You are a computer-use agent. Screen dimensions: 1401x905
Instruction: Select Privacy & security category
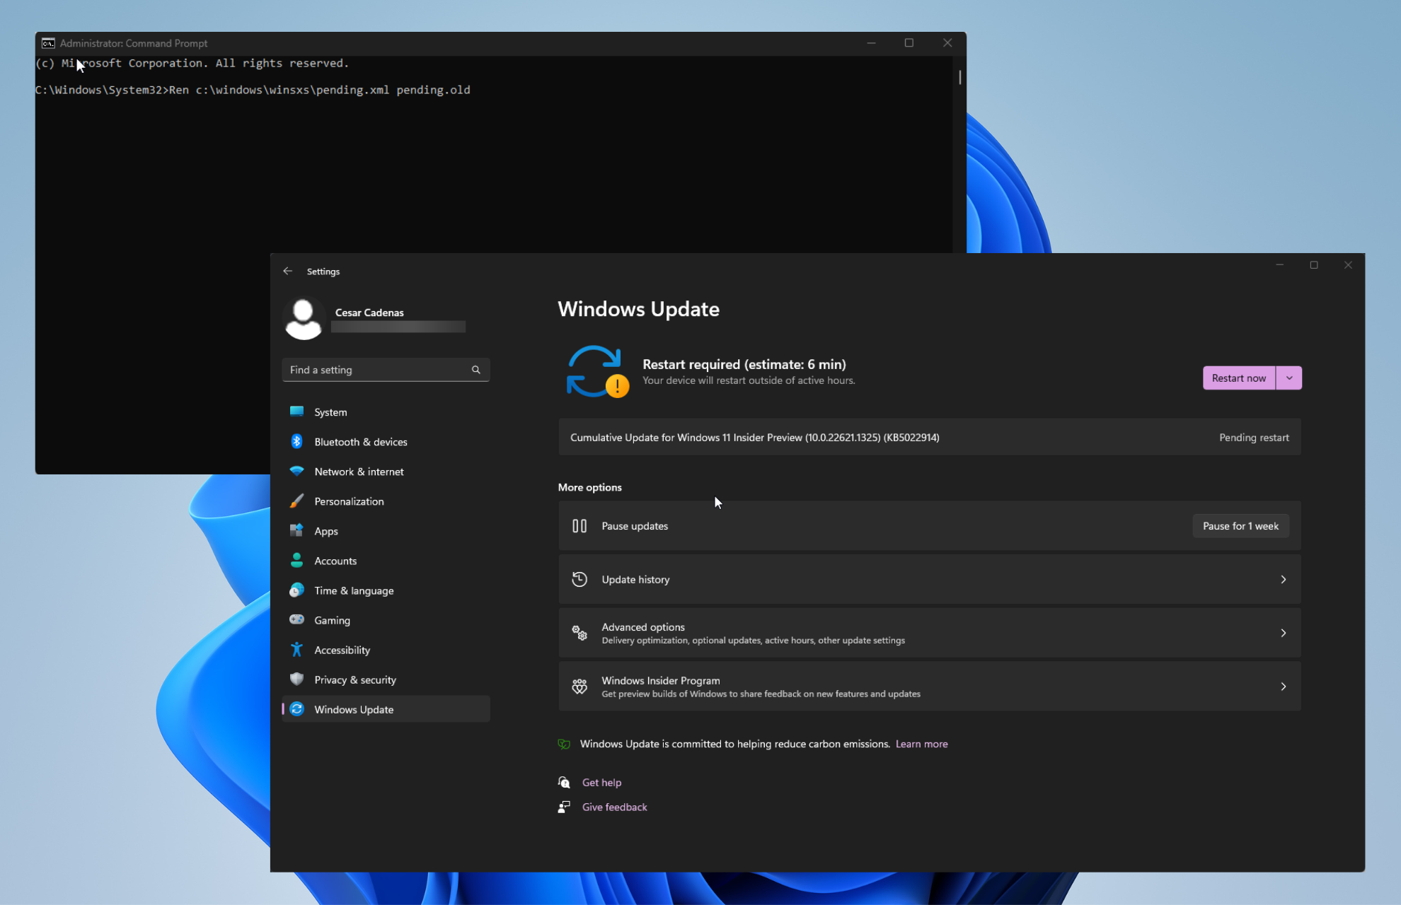[x=386, y=679]
